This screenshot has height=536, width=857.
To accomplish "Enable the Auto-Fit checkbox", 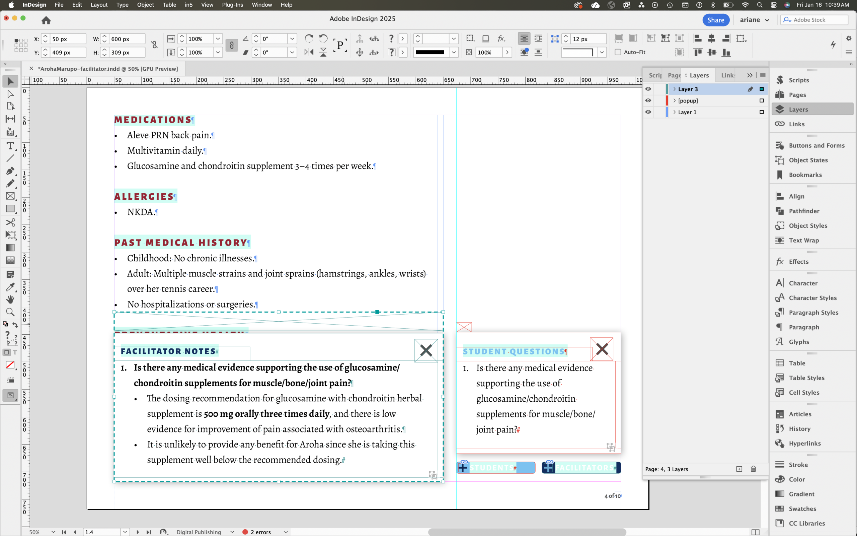I will 618,52.
